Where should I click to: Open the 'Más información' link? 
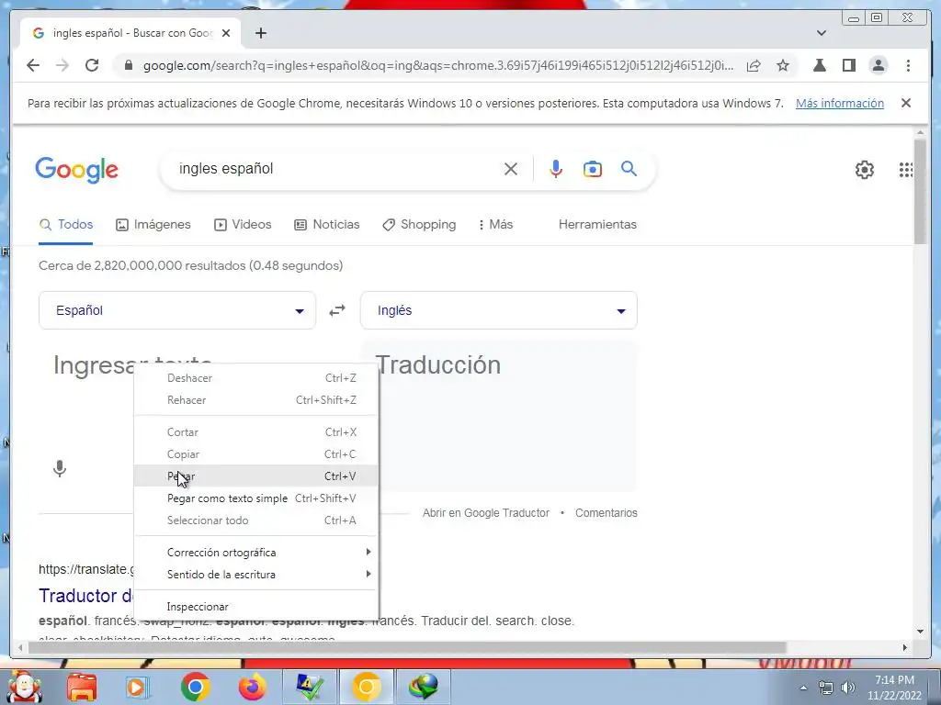tap(840, 103)
